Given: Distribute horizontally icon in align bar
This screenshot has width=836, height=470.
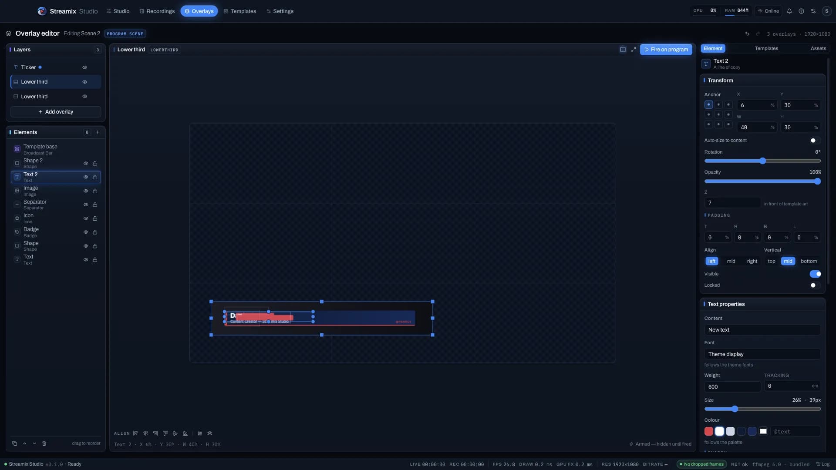Looking at the screenshot, I should 200,433.
